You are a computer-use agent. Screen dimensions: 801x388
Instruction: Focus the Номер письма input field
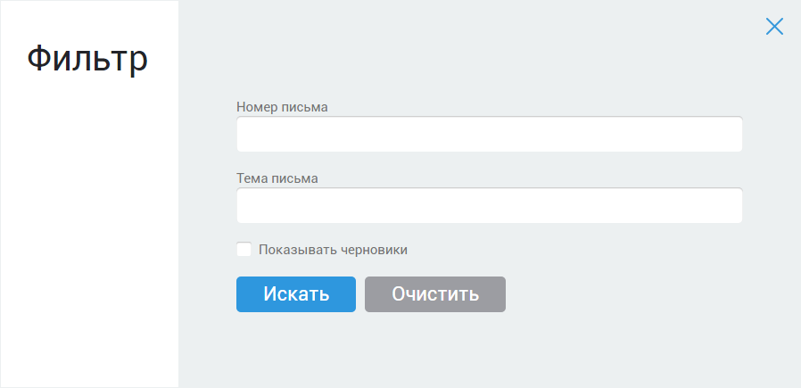[x=489, y=135]
